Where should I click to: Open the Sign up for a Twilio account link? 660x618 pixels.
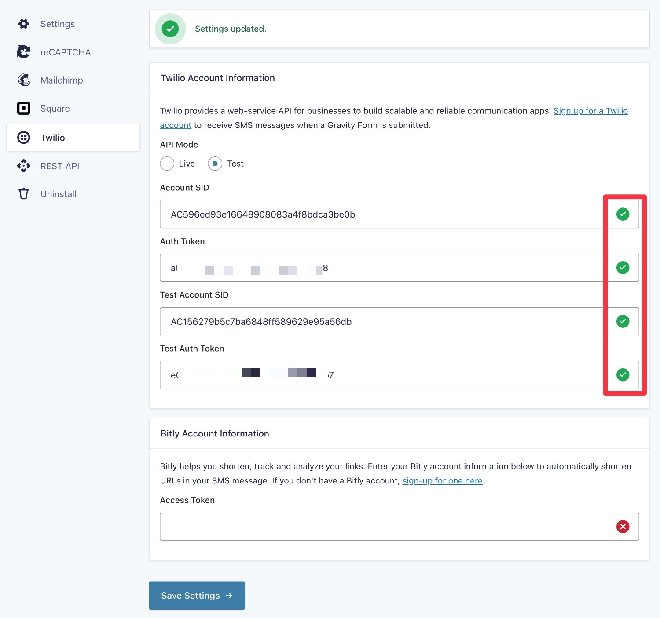point(591,111)
